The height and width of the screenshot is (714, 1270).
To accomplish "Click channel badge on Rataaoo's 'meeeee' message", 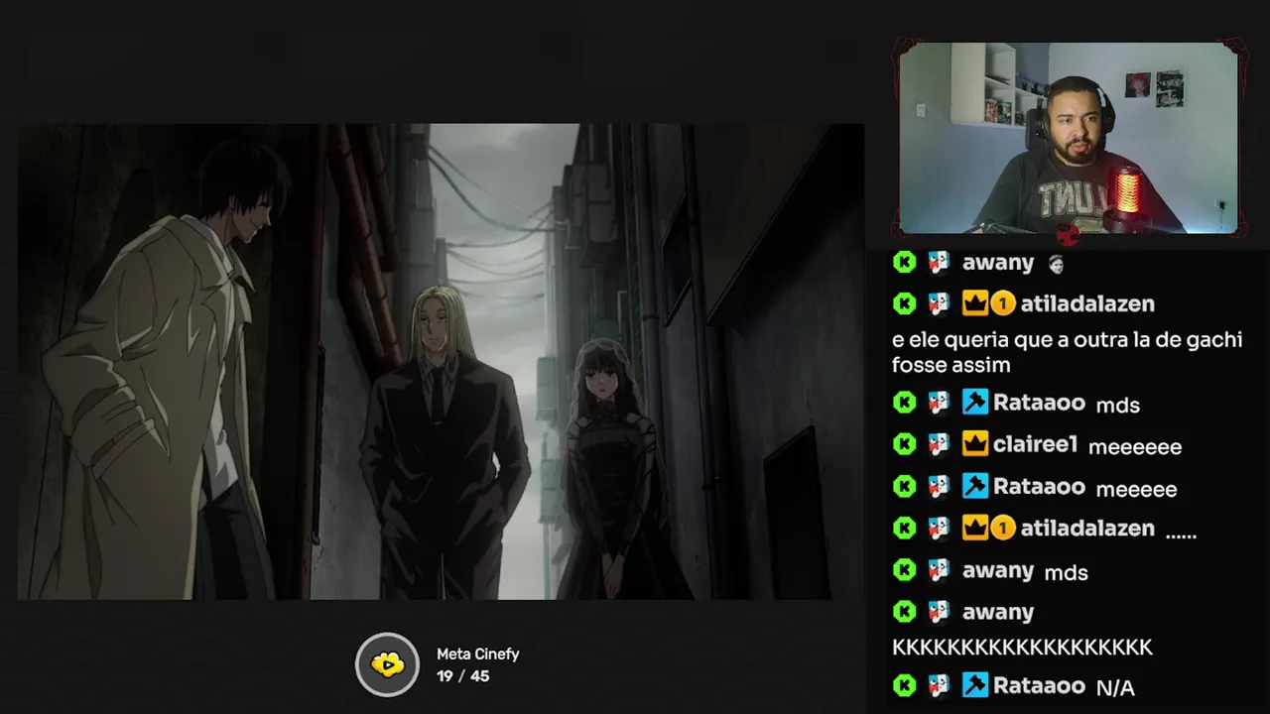I will pyautogui.click(x=939, y=486).
